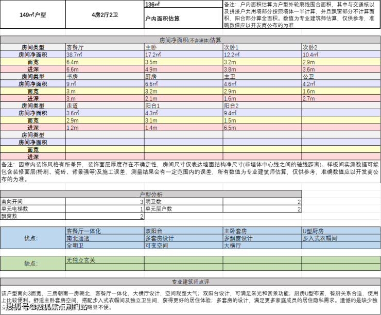
Task: Select the '4.9m' depth cell
Action: tap(184, 69)
